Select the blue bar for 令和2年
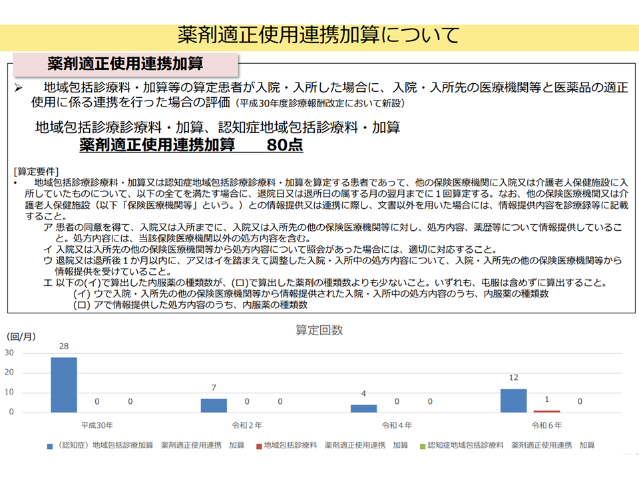 pos(214,406)
